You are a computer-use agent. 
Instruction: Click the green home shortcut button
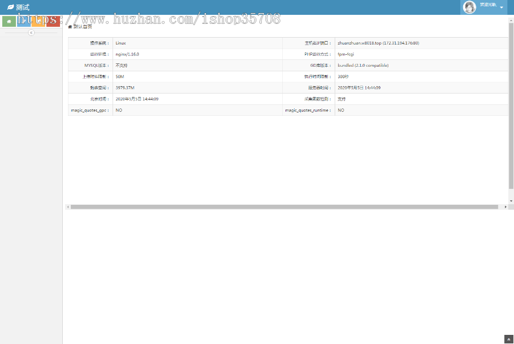pyautogui.click(x=9, y=21)
